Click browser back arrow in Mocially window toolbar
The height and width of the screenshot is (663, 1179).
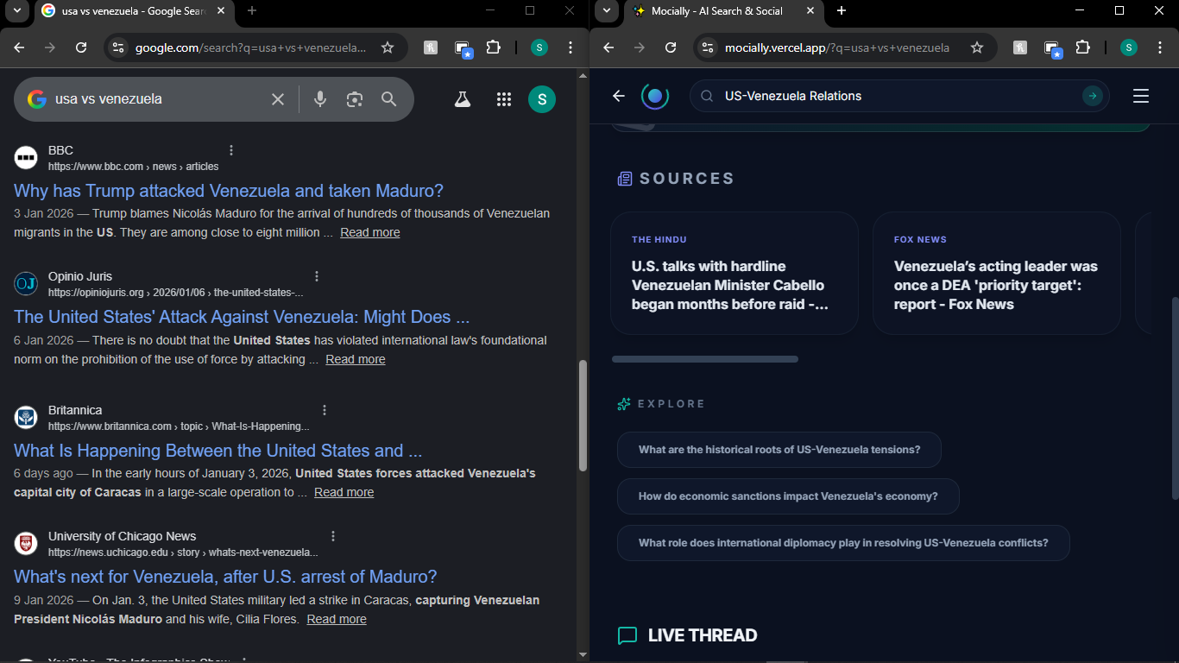[x=608, y=47]
